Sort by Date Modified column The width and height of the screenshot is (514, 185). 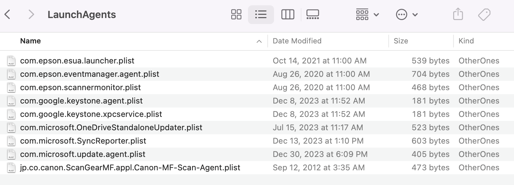(x=297, y=41)
